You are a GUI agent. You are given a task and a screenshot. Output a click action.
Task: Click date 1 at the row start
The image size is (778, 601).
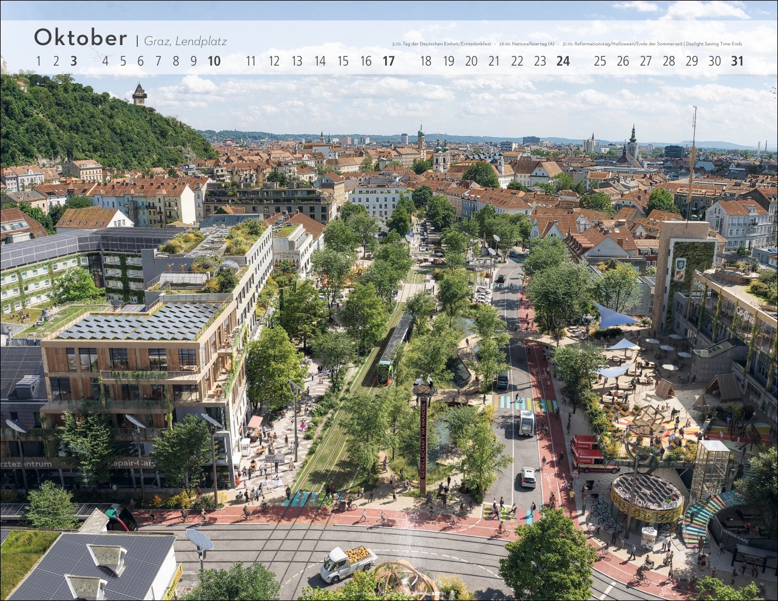pos(39,61)
